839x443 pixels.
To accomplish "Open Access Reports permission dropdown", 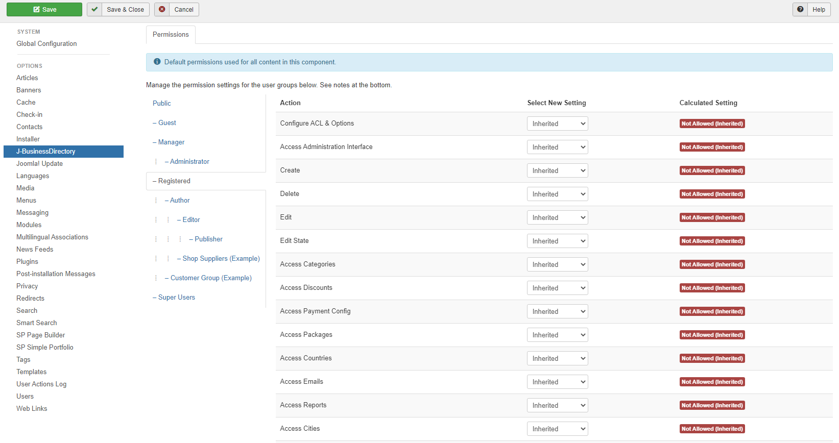I will pyautogui.click(x=557, y=405).
